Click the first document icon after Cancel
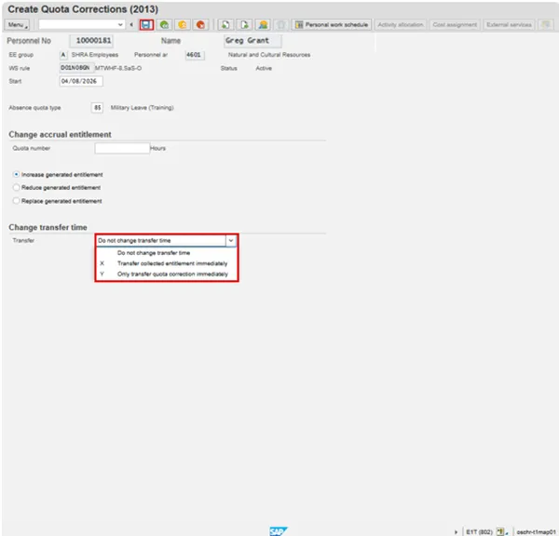The image size is (559, 536). pyautogui.click(x=226, y=24)
